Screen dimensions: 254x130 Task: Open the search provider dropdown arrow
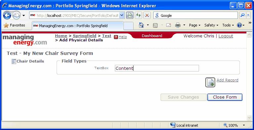click(248, 16)
